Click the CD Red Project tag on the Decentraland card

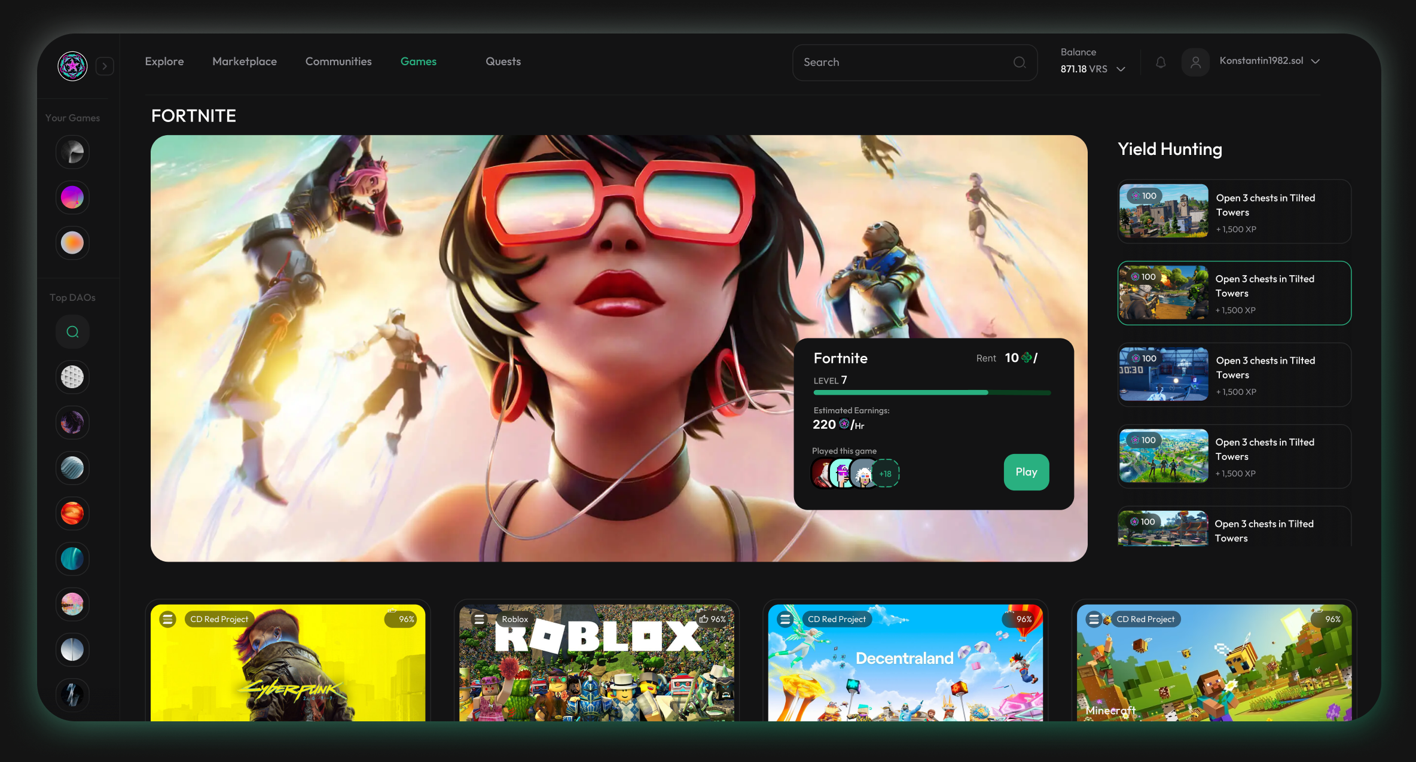[837, 619]
